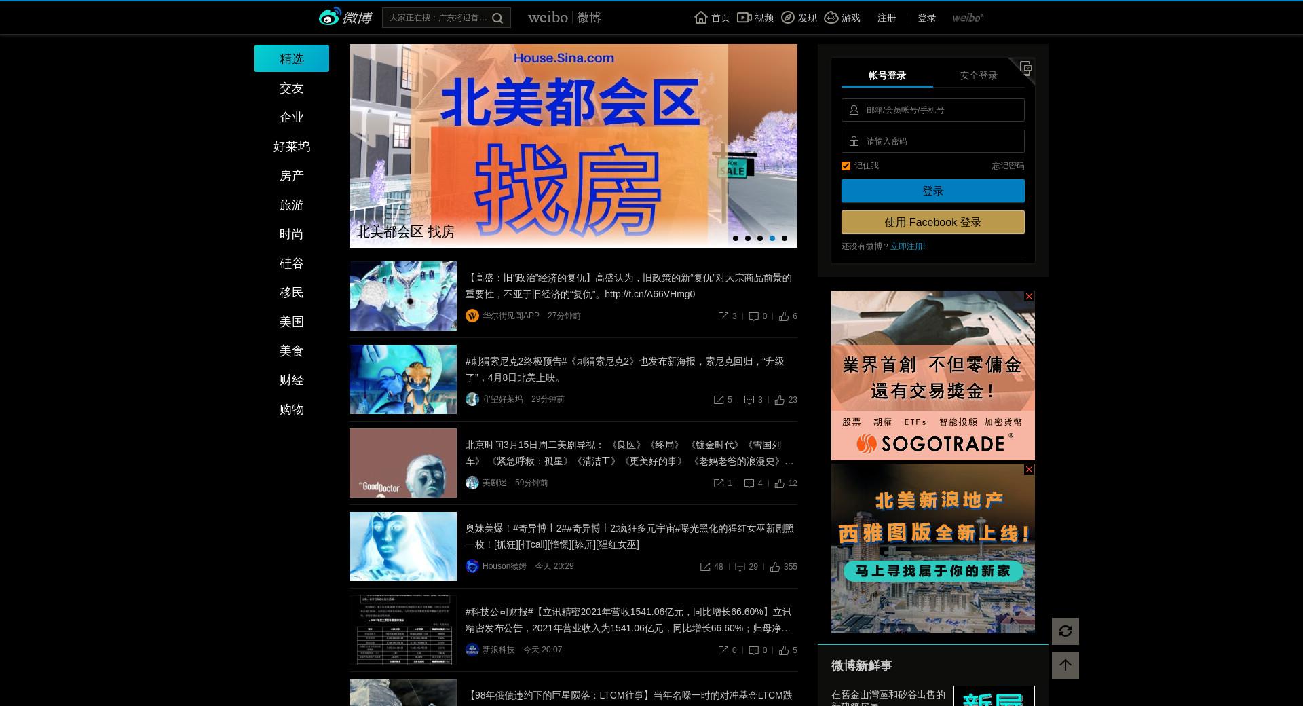
Task: Go to first carousel slide dot
Action: [736, 238]
